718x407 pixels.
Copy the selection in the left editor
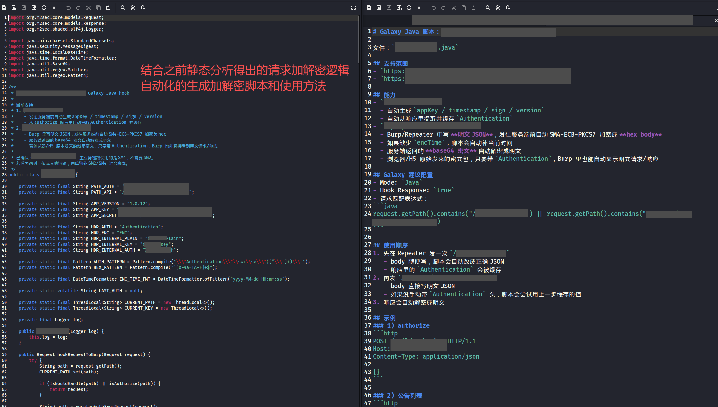pyautogui.click(x=98, y=8)
